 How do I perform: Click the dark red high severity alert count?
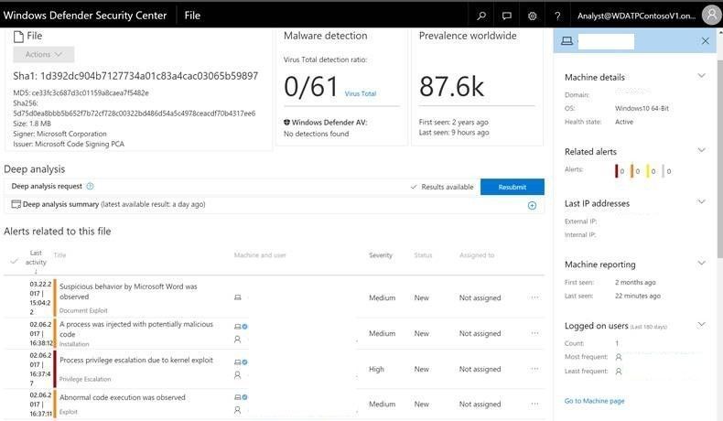620,171
